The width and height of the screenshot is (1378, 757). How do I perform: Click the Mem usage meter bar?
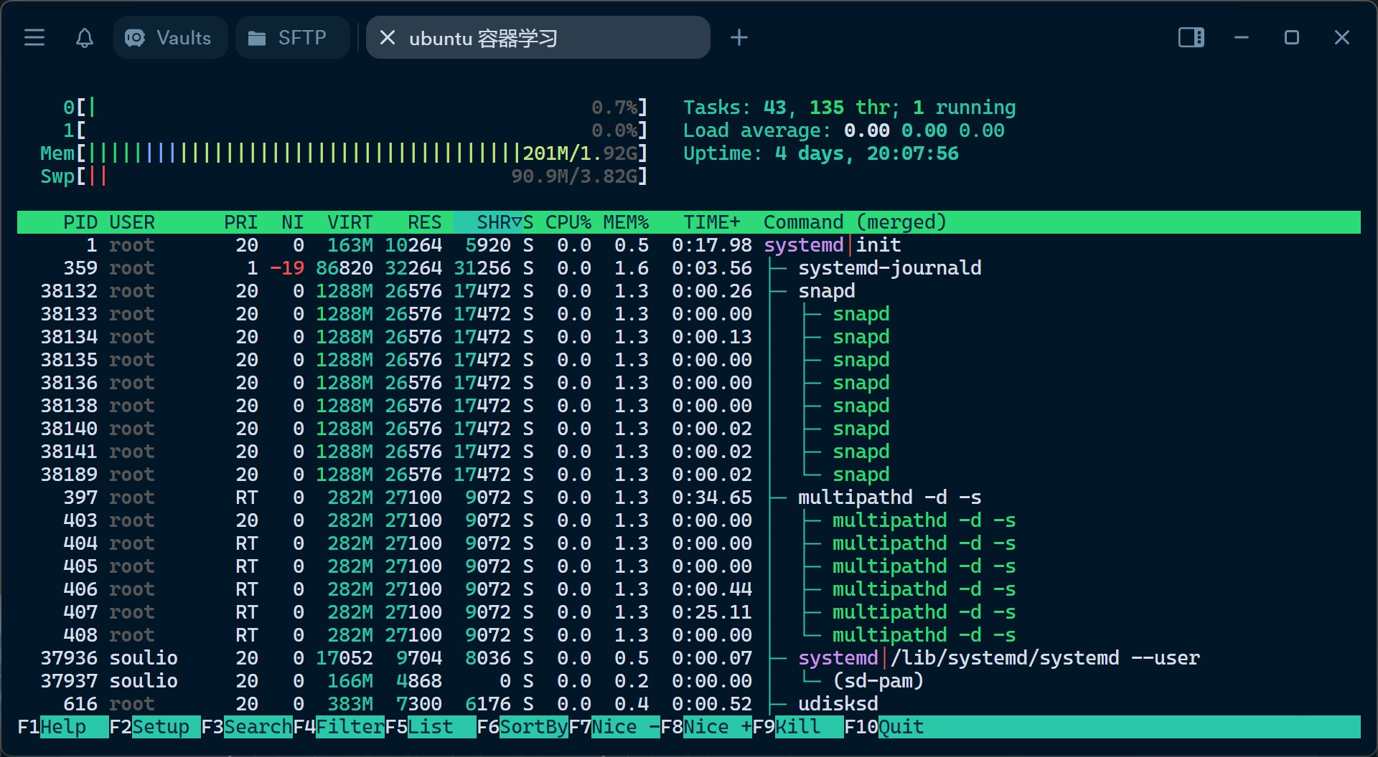pyautogui.click(x=344, y=153)
